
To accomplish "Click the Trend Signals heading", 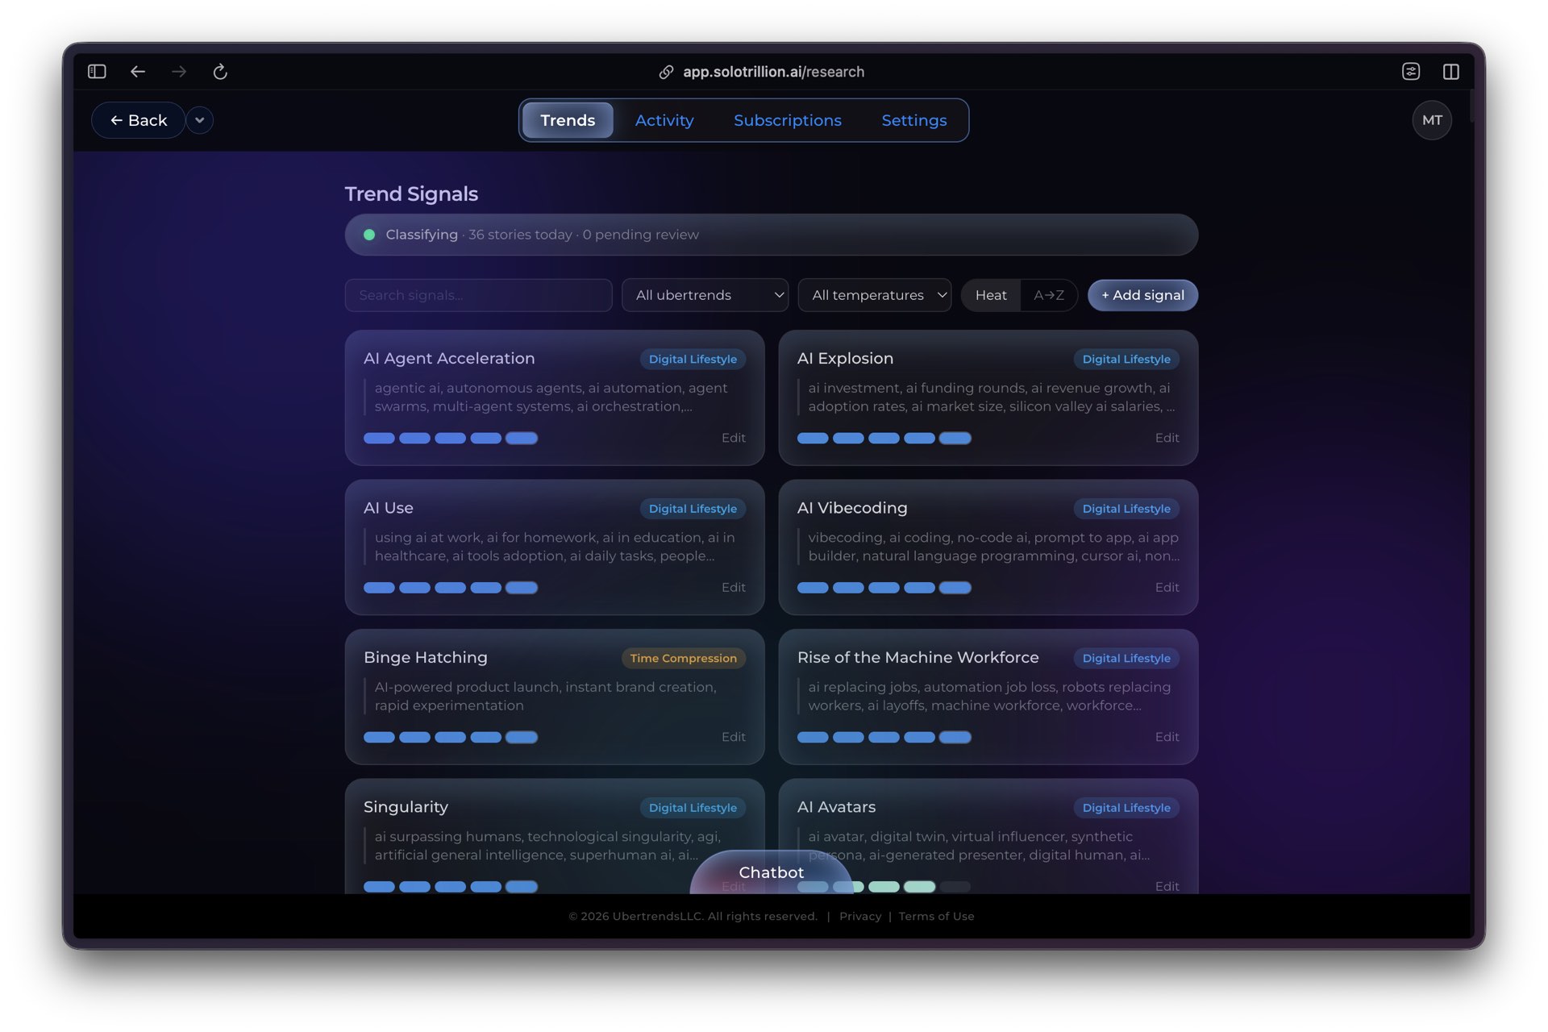I will [411, 193].
